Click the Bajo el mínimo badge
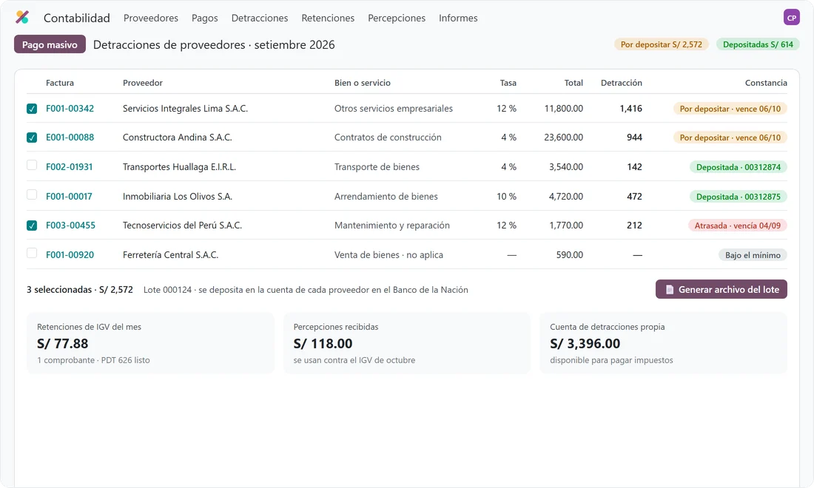The height and width of the screenshot is (488, 814). 753,255
